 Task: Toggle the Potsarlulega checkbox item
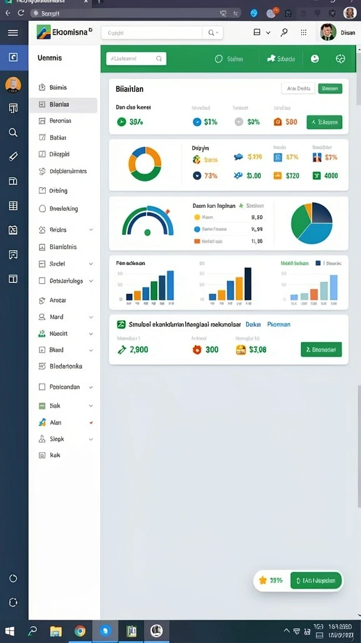(42, 281)
